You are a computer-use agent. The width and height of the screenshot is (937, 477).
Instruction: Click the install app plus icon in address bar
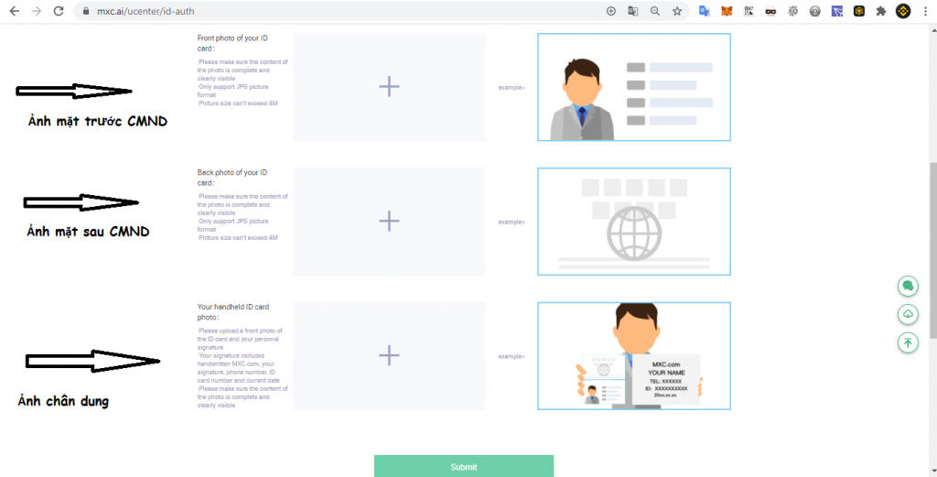610,11
